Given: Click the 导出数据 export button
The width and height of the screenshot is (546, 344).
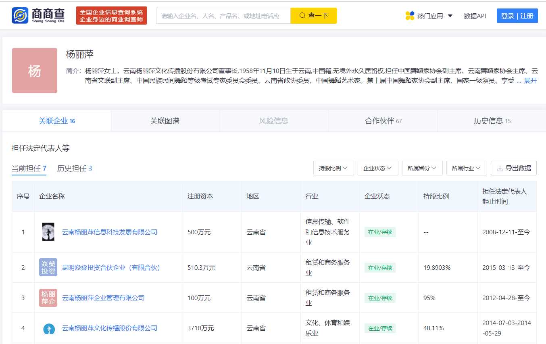Looking at the screenshot, I should tap(514, 168).
